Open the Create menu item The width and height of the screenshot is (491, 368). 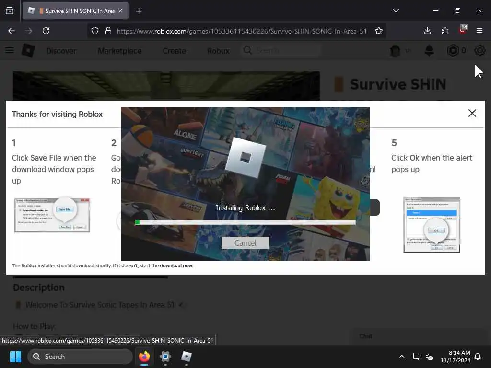pos(175,51)
